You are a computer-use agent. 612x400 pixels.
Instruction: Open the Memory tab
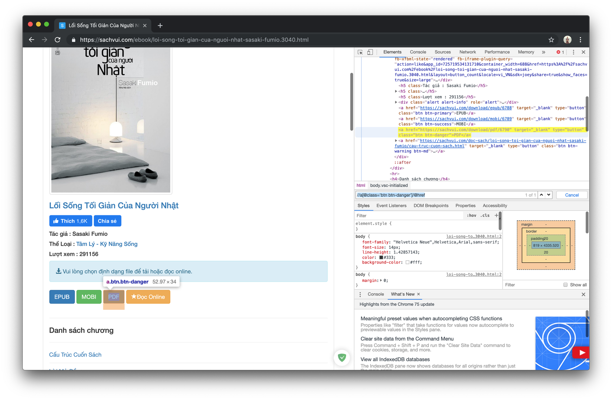526,52
